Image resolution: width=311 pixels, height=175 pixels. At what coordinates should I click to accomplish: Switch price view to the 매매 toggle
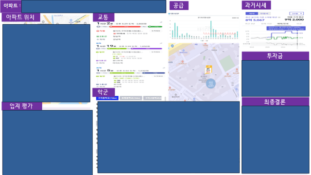(252, 14)
